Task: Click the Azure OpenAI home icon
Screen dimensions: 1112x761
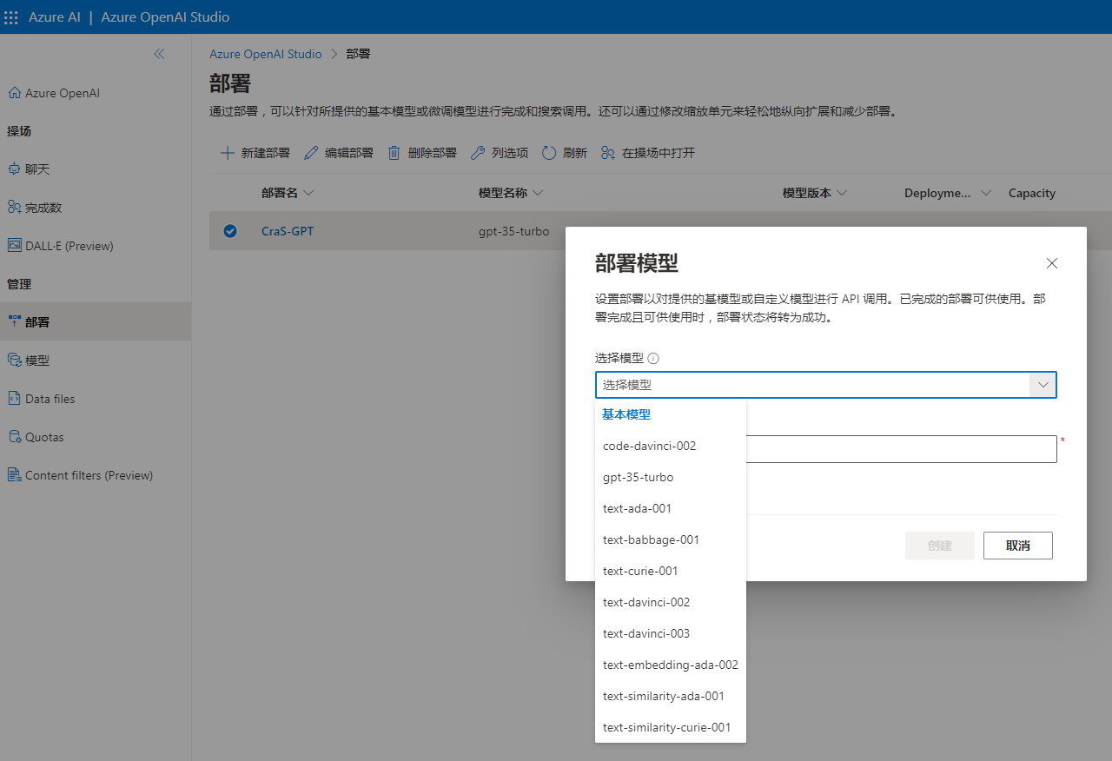Action: coord(14,93)
